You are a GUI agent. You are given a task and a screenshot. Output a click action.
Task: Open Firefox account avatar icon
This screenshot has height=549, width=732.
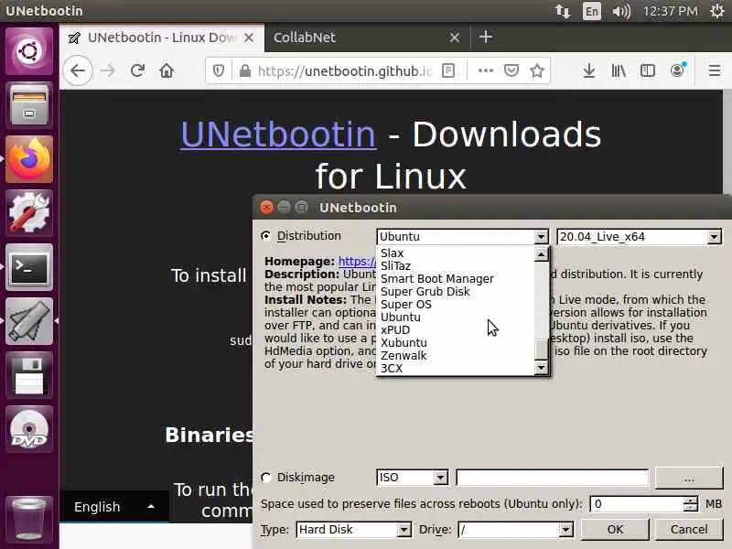(677, 70)
